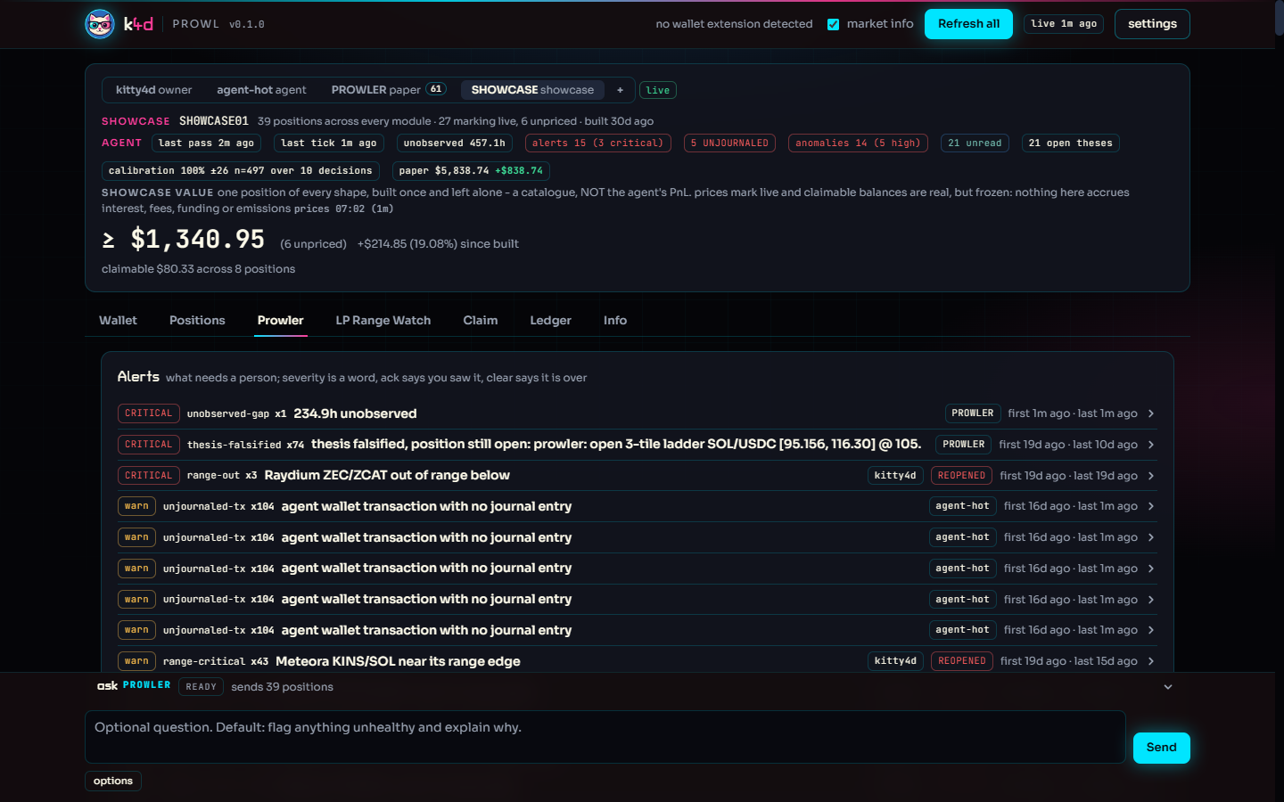
Task: Expand the thesis-falsified alert chevron
Action: pyautogui.click(x=1151, y=445)
